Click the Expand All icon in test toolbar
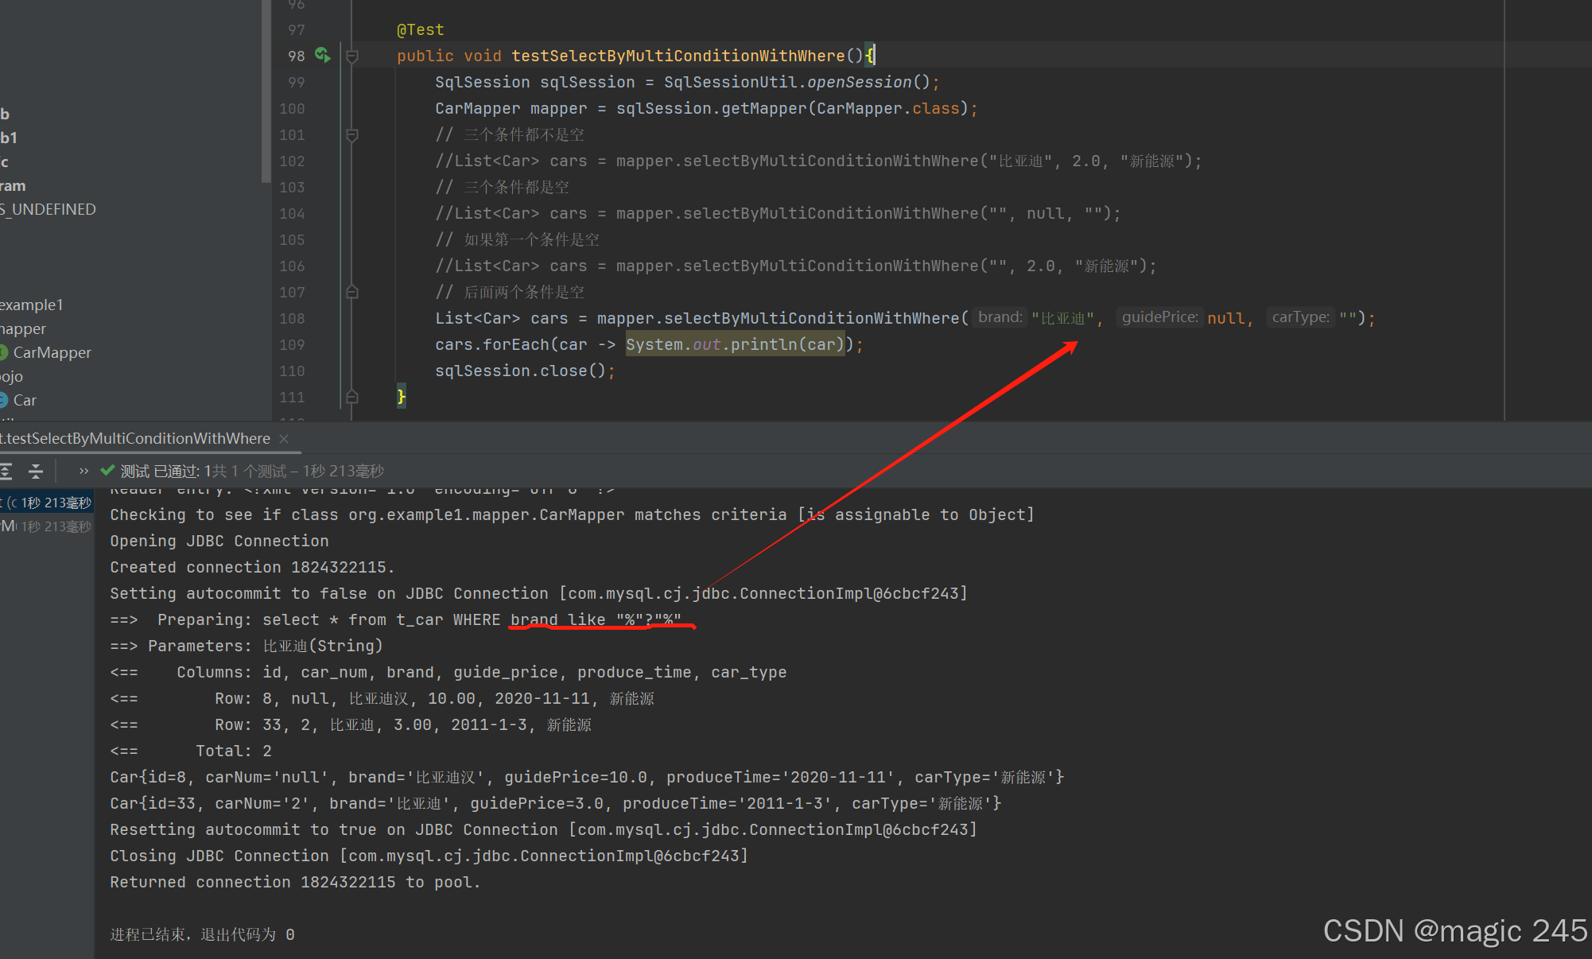1592x959 pixels. click(6, 472)
